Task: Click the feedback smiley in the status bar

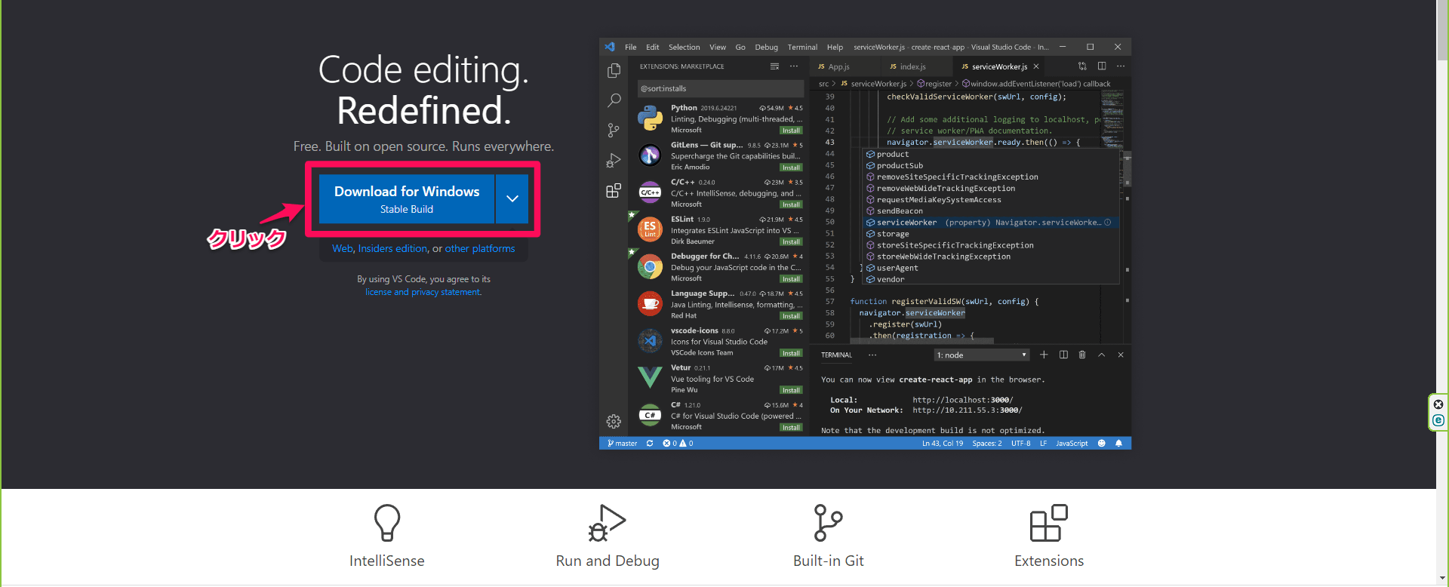Action: pos(1102,444)
